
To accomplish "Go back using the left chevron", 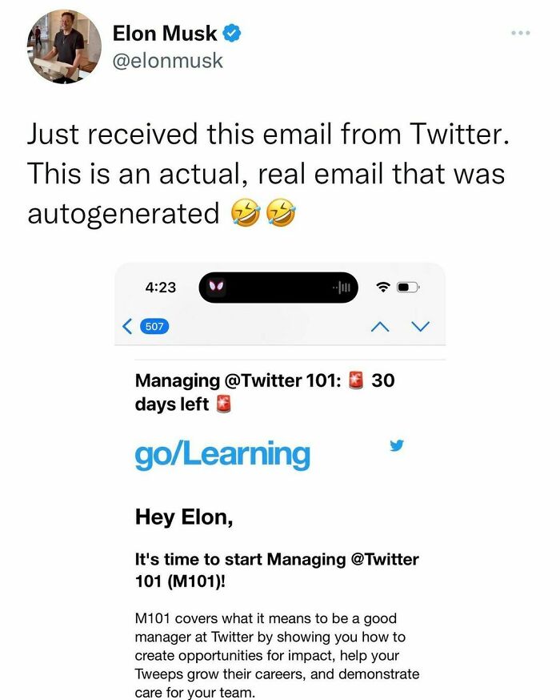I will point(125,326).
